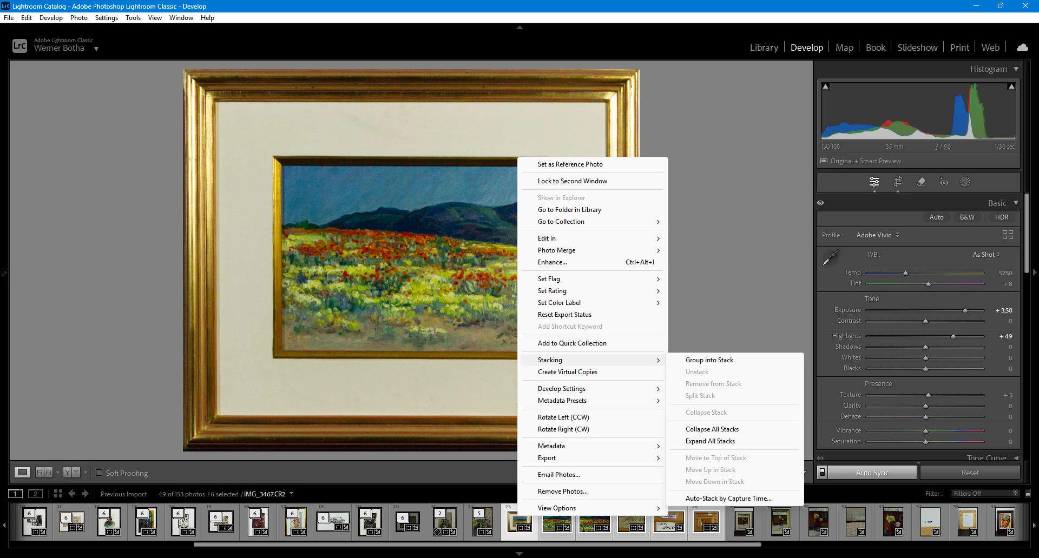Screen dimensions: 1039x558
Task: Click the B&W treatment button
Action: [x=967, y=217]
